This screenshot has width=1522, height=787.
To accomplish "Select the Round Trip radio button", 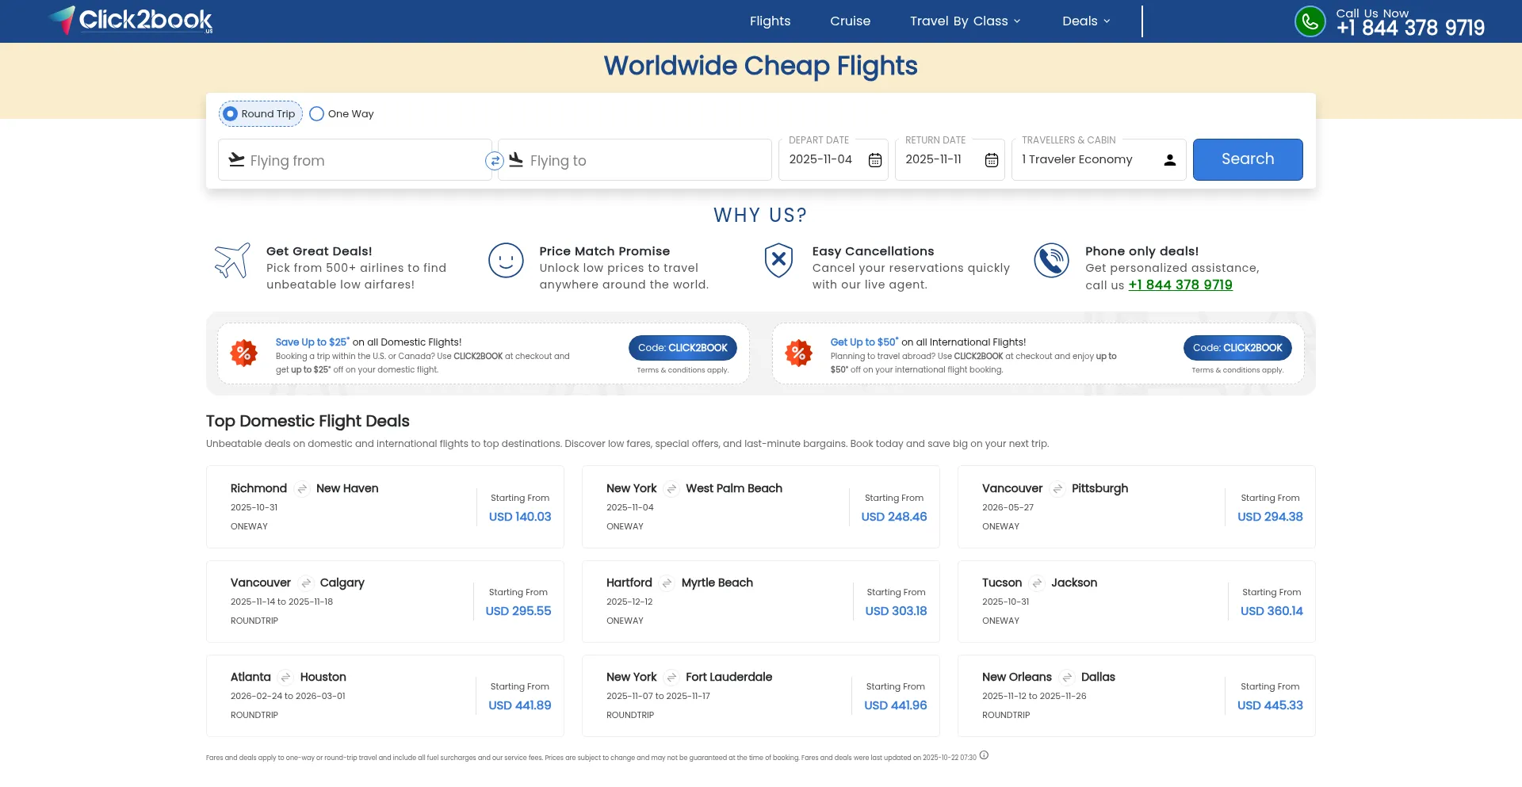I will tap(231, 114).
